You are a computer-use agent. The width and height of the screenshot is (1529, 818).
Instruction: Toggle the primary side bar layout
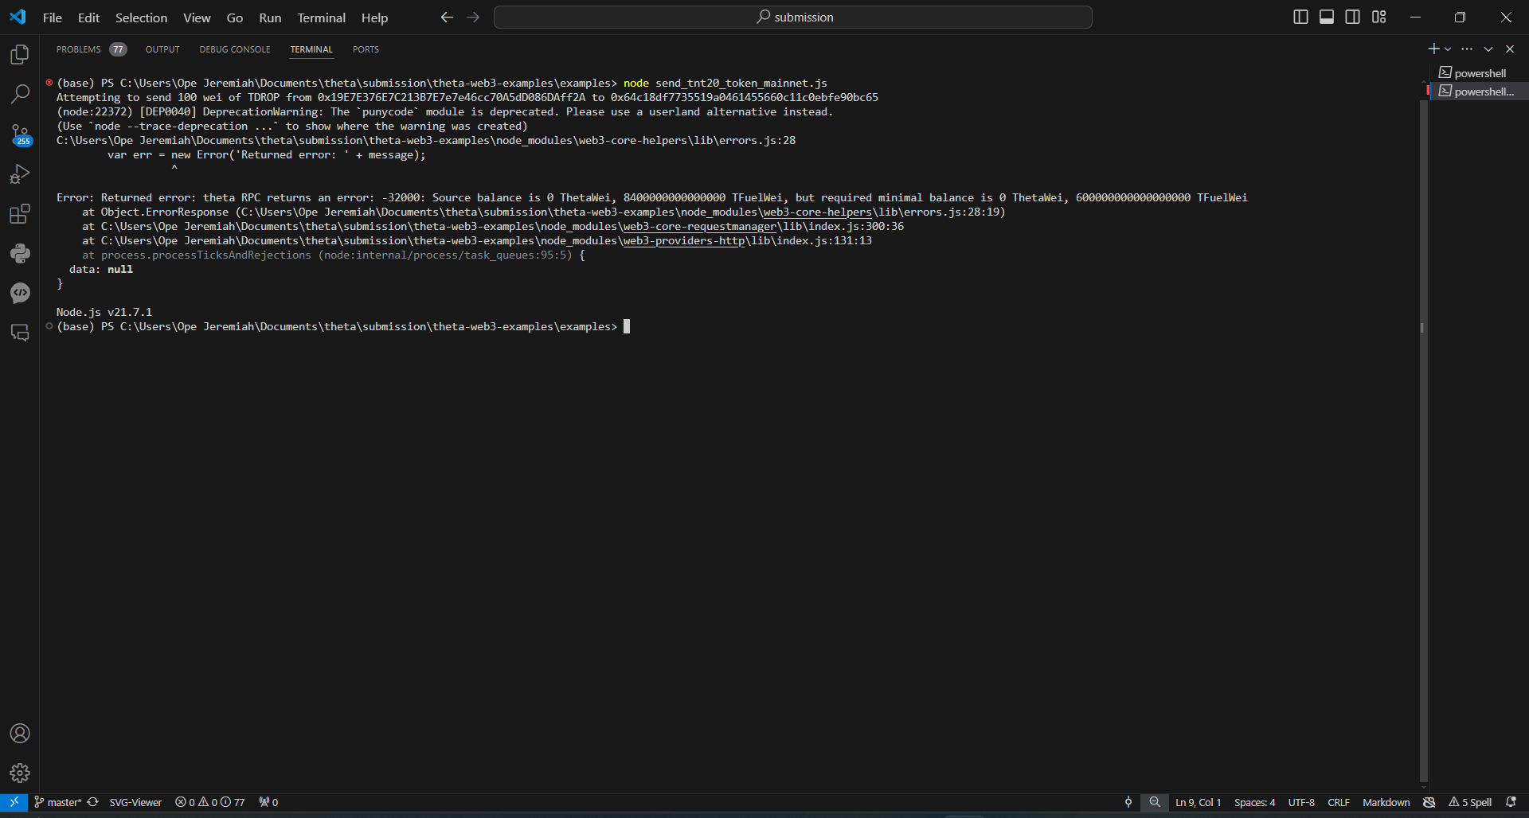(1300, 17)
